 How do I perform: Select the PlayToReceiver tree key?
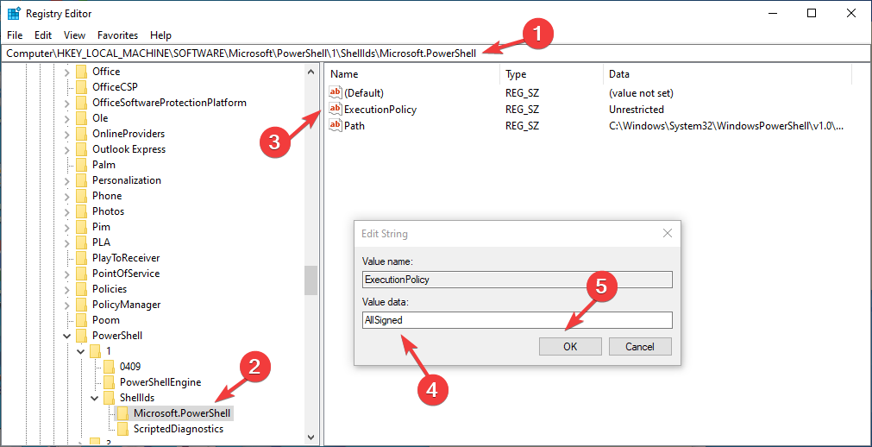click(126, 258)
